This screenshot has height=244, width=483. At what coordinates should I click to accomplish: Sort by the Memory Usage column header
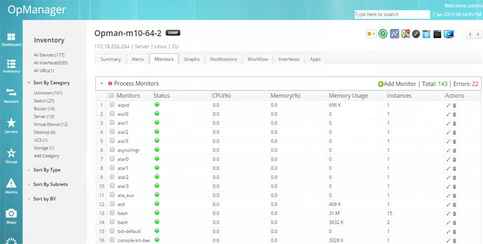coord(348,96)
